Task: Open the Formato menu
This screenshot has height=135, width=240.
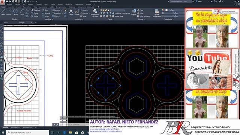Action: [x=39, y=4]
